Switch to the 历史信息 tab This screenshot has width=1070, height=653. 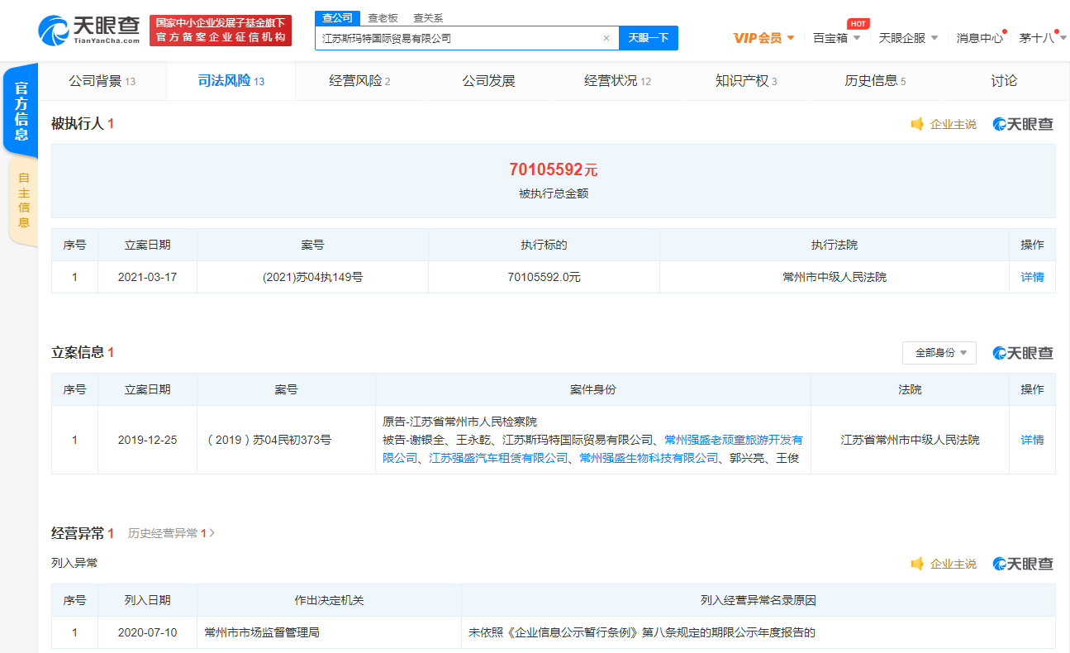point(875,81)
